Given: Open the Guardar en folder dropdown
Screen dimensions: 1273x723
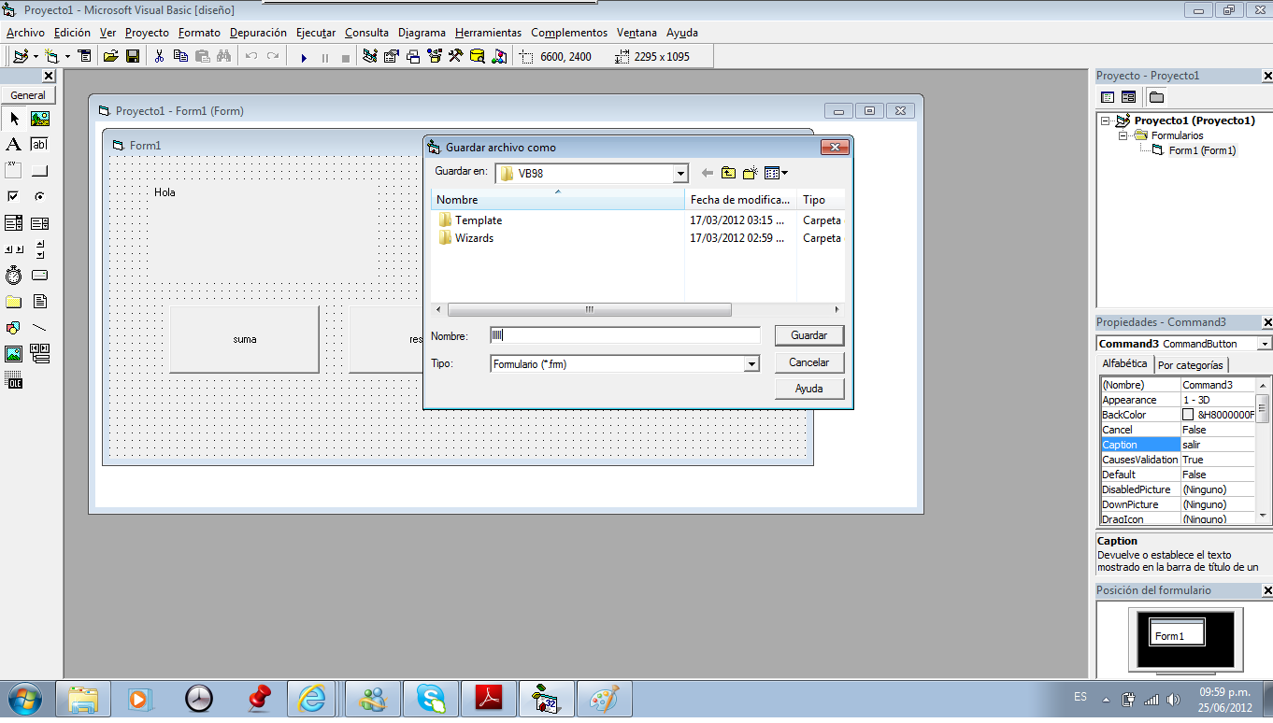Looking at the screenshot, I should (679, 173).
